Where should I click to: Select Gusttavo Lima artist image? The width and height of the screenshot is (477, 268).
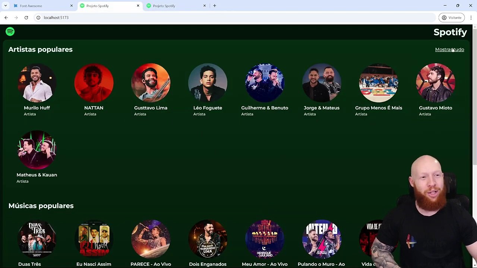pos(151,83)
